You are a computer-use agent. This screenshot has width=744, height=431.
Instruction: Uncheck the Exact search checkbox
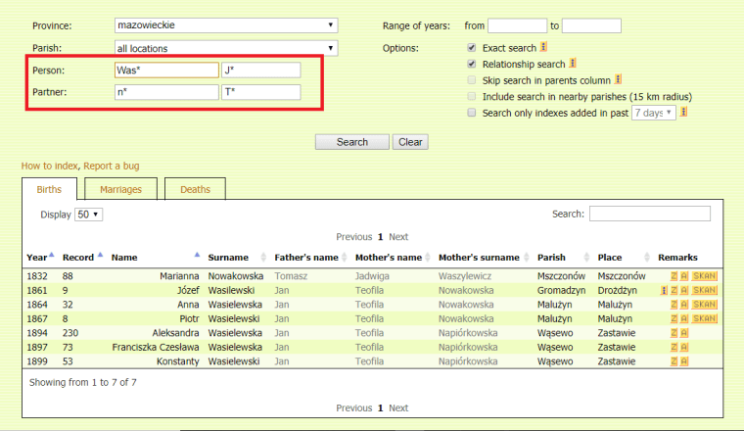click(x=472, y=47)
